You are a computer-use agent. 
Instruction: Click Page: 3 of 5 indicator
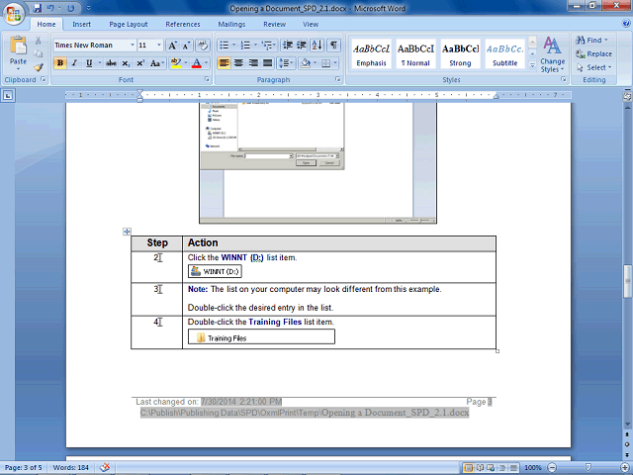23,467
